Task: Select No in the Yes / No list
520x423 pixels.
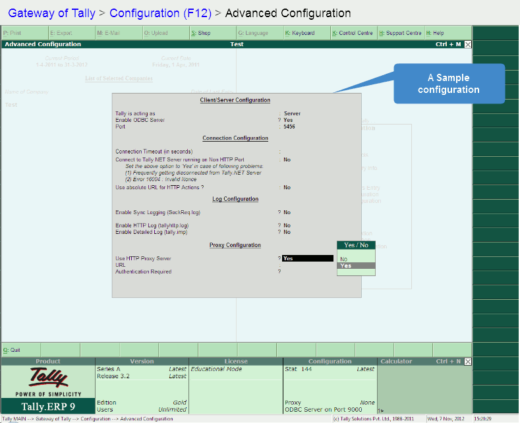Action: (x=356, y=259)
